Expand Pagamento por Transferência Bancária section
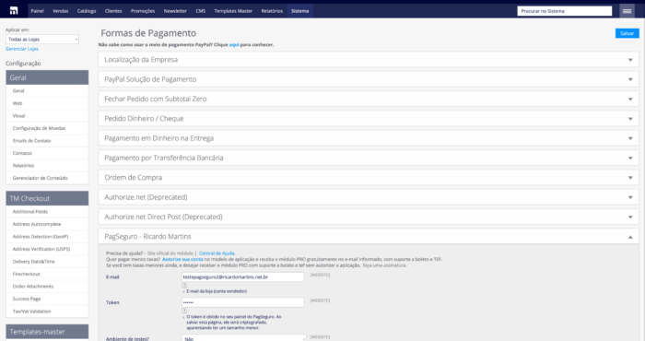This screenshot has width=645, height=341. [x=369, y=158]
